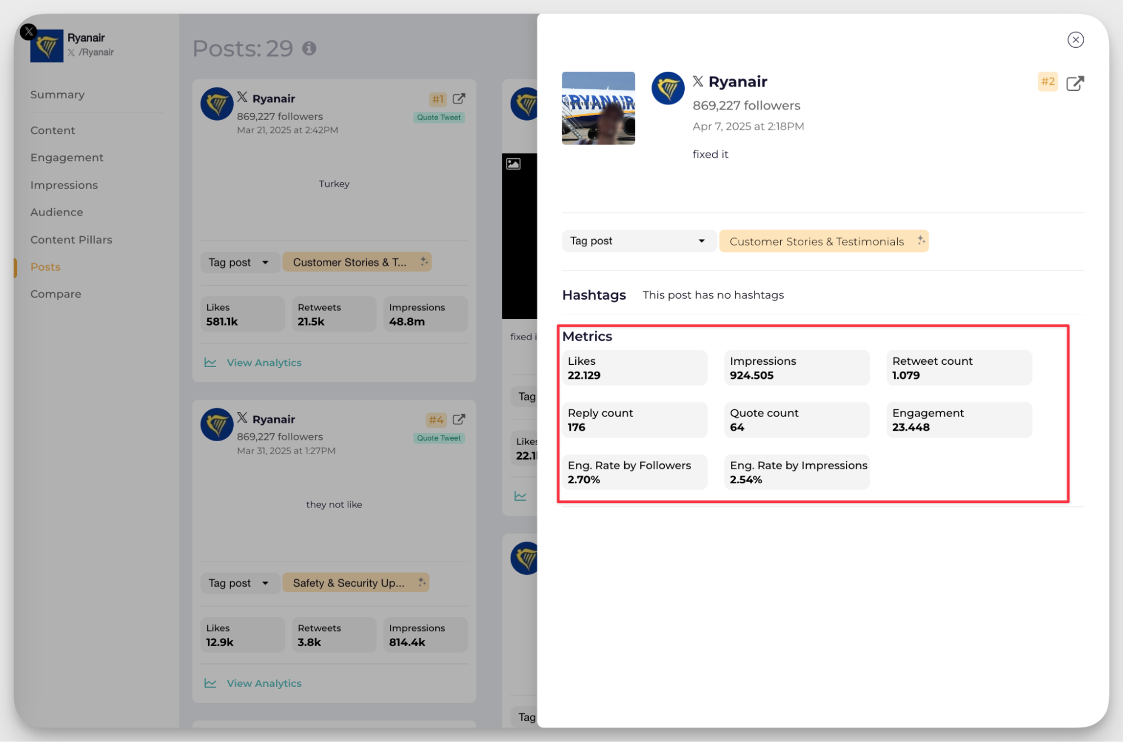This screenshot has width=1123, height=742.
Task: Click the #1 rank badge
Action: coord(438,99)
